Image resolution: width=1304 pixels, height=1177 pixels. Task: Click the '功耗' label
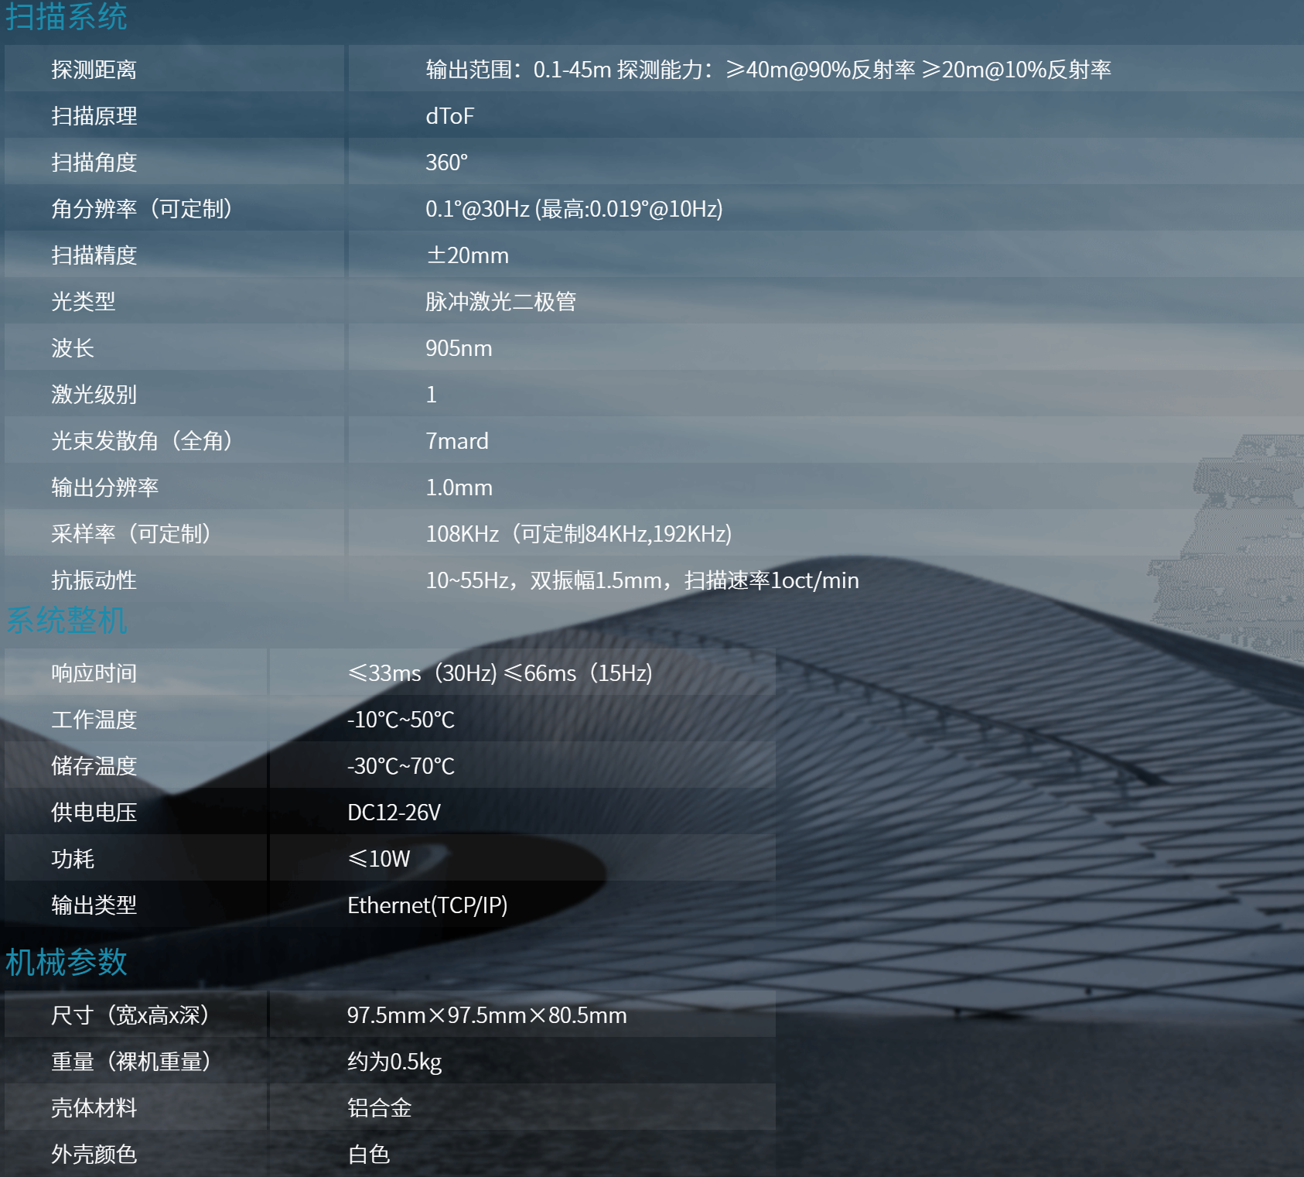(x=72, y=859)
